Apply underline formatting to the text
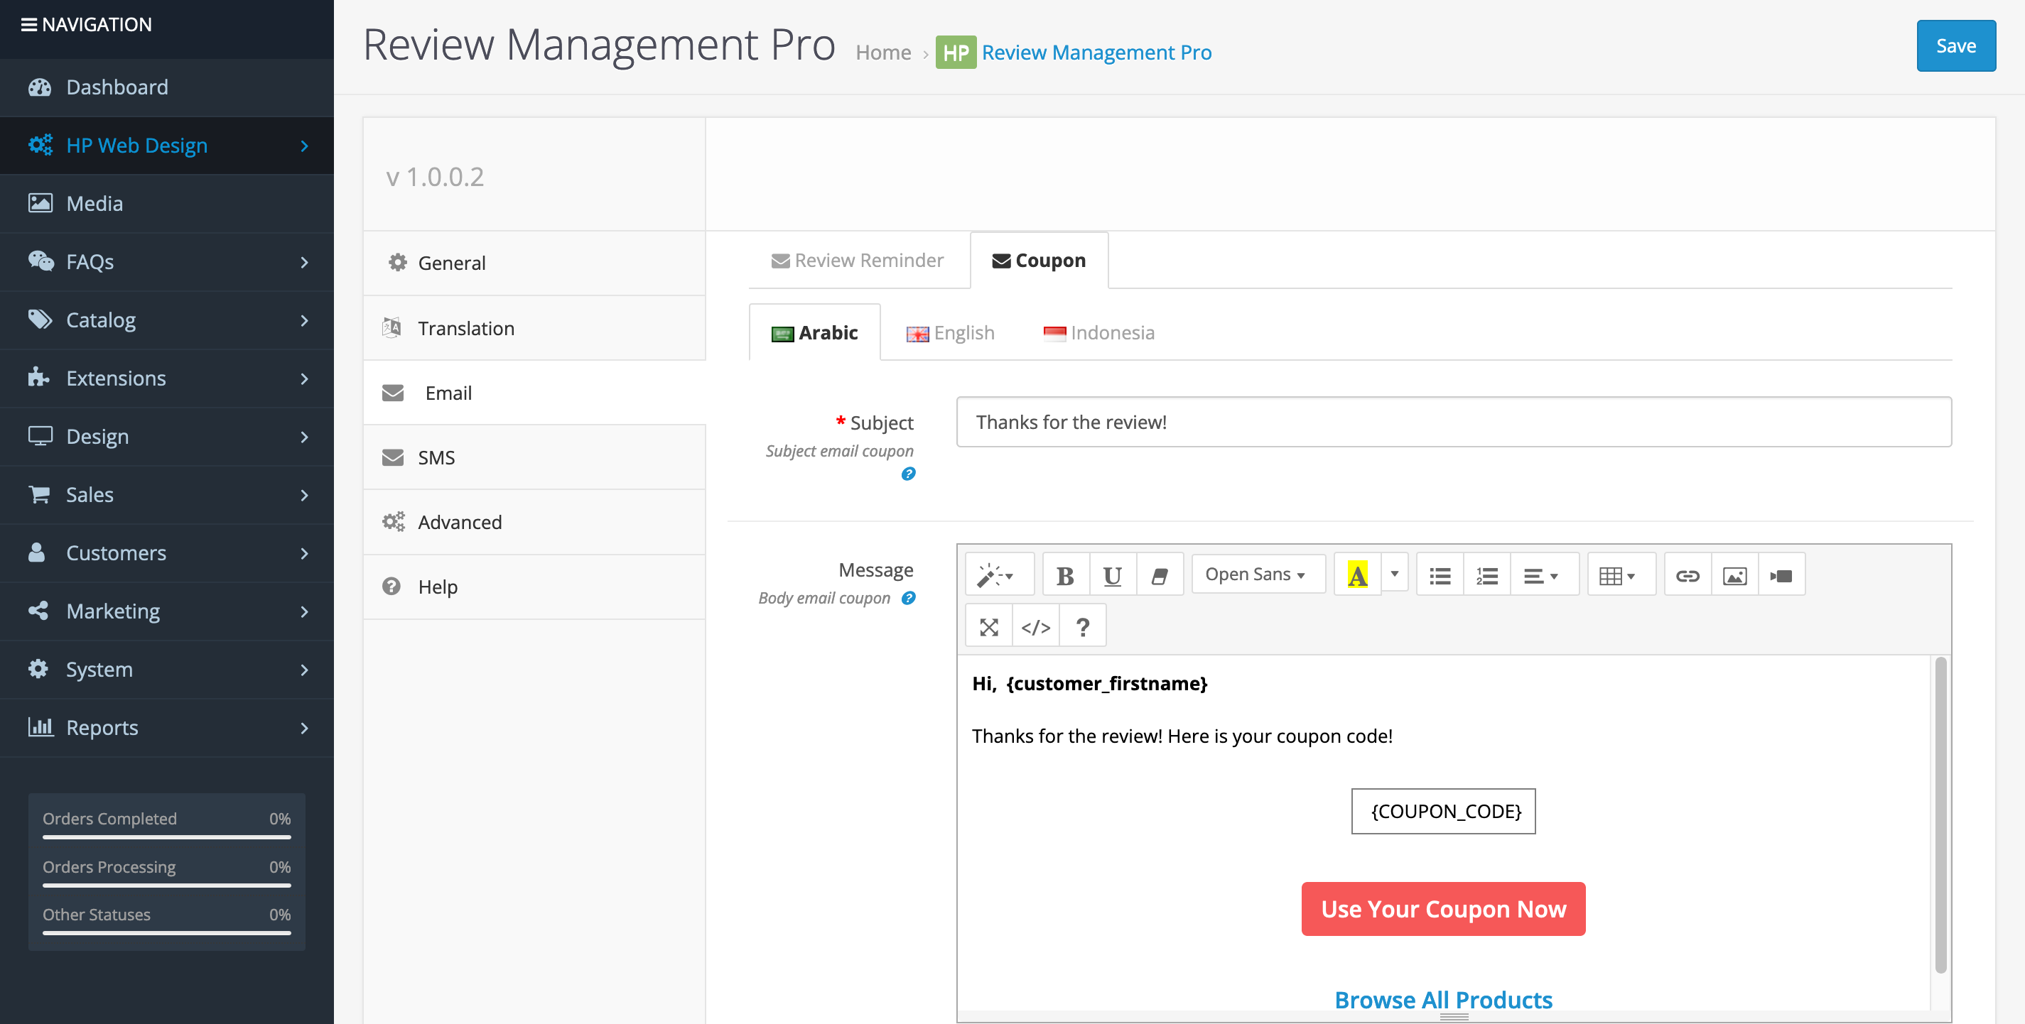Image resolution: width=2025 pixels, height=1024 pixels. pos(1111,574)
